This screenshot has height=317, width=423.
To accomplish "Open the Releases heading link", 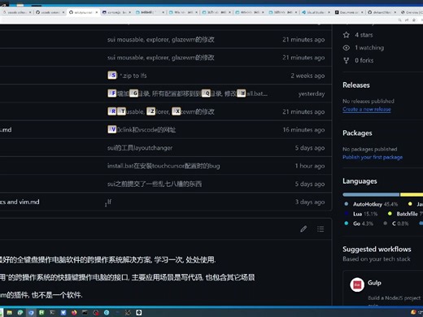I will [x=356, y=85].
